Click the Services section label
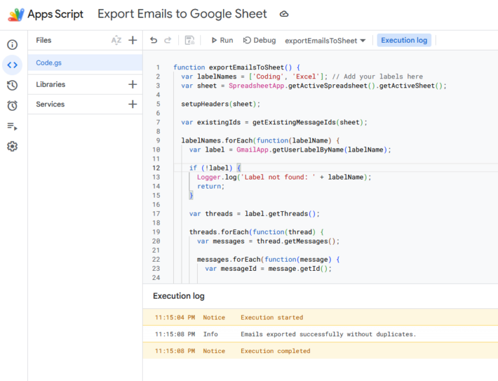The image size is (498, 381). [x=50, y=104]
